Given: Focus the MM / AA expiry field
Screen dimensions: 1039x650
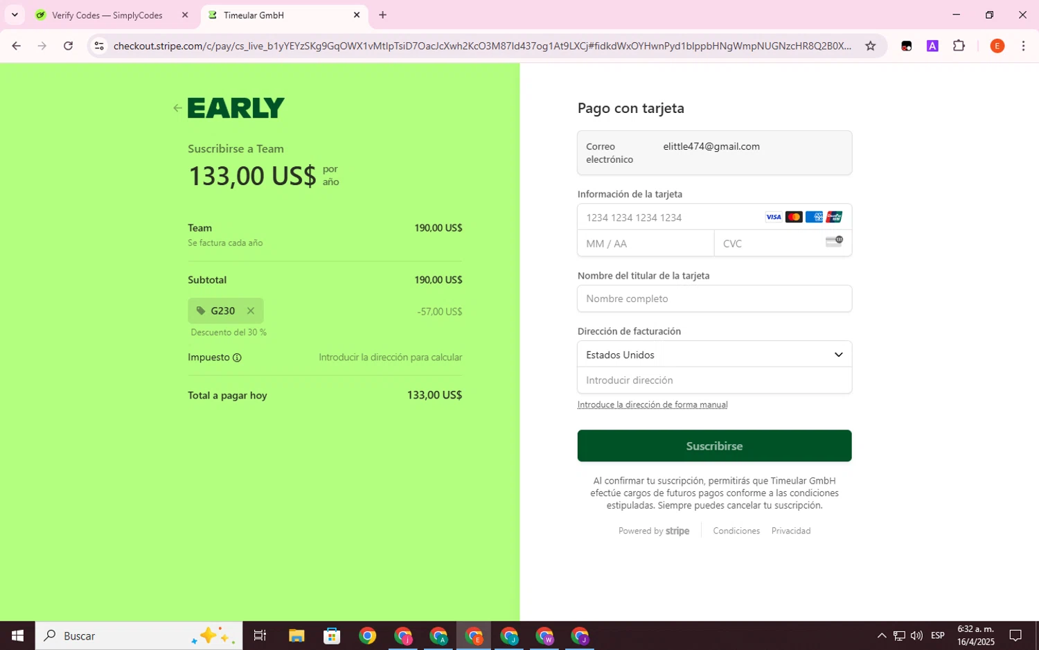Looking at the screenshot, I should (x=646, y=244).
